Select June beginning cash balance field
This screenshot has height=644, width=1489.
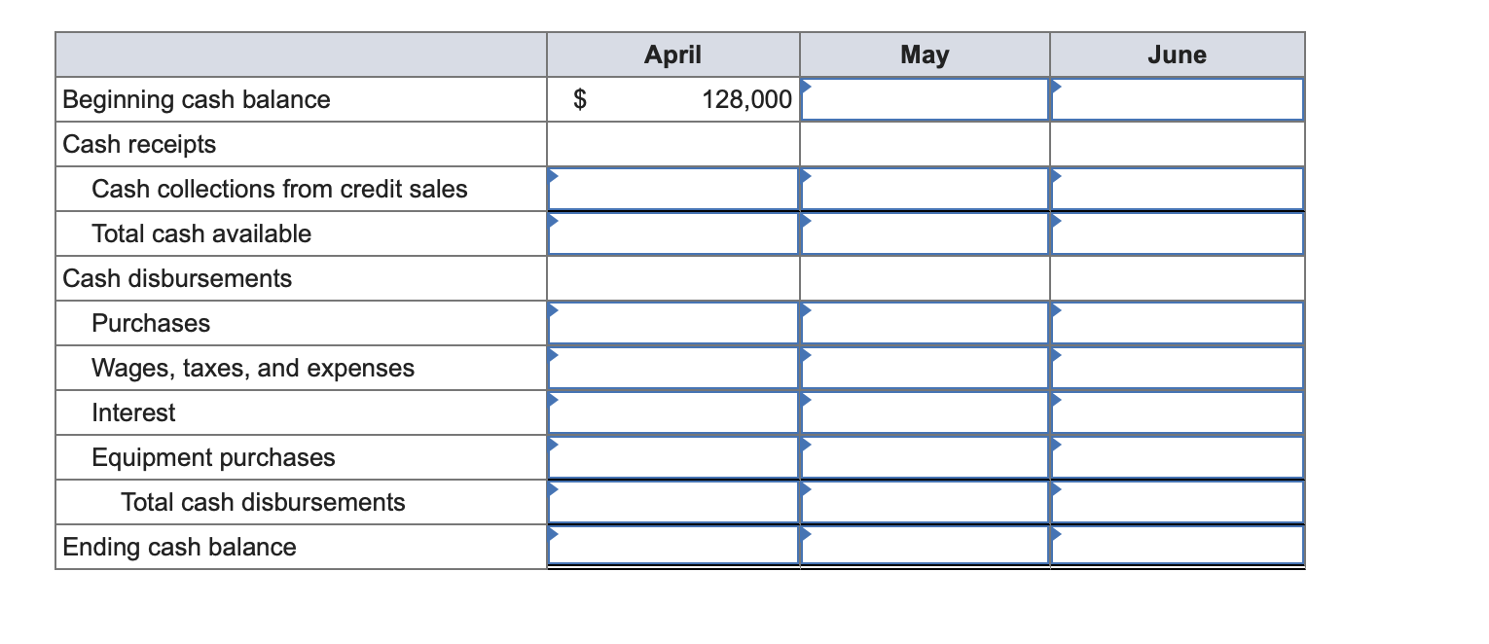1178,99
